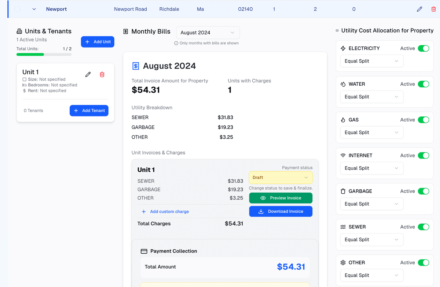Open Water Equal Split allocation dropdown
440x287 pixels.
tap(372, 97)
